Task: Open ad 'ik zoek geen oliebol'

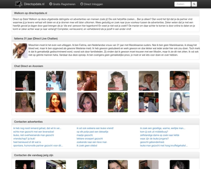Action: (87, 146)
